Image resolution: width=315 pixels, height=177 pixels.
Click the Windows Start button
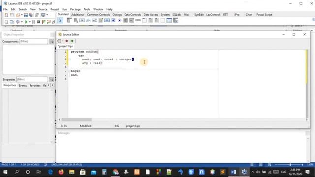(x=5, y=172)
